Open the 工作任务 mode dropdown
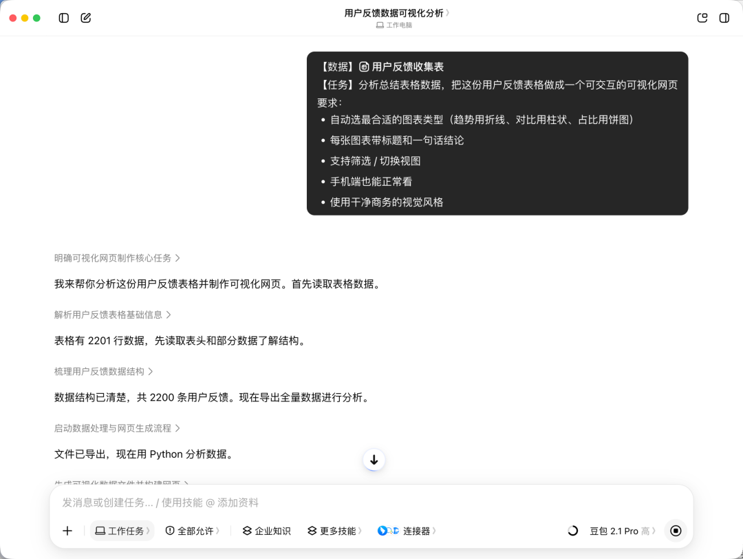 [x=122, y=531]
